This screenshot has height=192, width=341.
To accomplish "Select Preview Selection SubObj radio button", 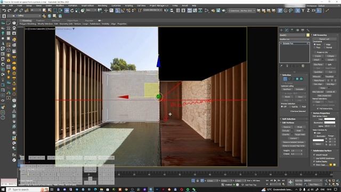I will pyautogui.click(x=290, y=107).
